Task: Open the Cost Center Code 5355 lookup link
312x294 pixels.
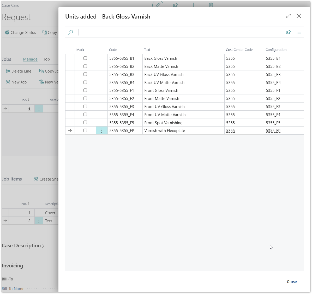Action: tap(230, 131)
